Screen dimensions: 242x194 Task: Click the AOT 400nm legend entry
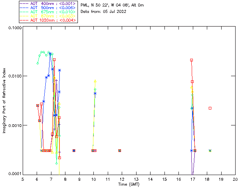click(48, 3)
